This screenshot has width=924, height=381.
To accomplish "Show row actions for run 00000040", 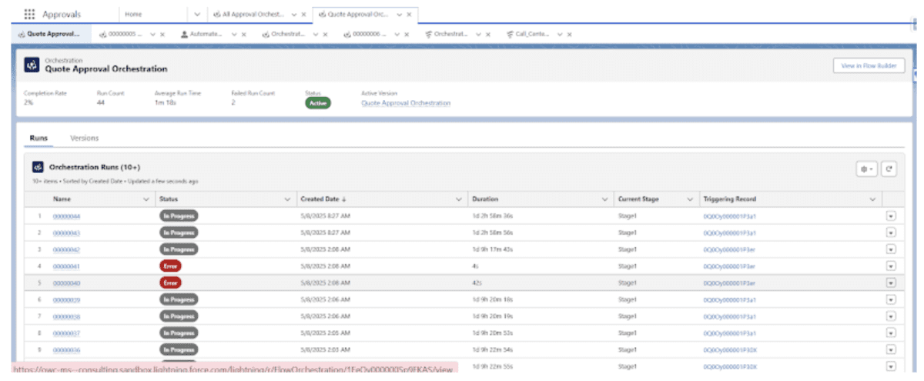I will point(891,283).
